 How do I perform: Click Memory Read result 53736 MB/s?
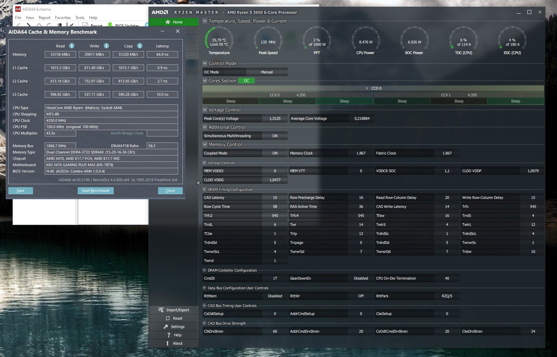pyautogui.click(x=60, y=54)
